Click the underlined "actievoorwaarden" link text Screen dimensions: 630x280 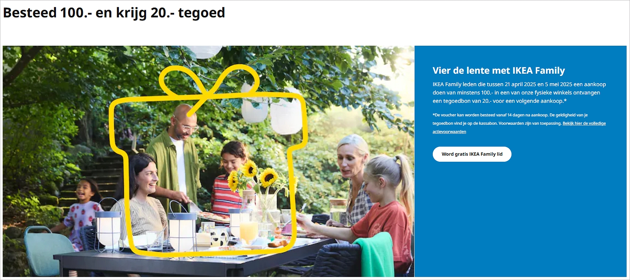(x=449, y=132)
